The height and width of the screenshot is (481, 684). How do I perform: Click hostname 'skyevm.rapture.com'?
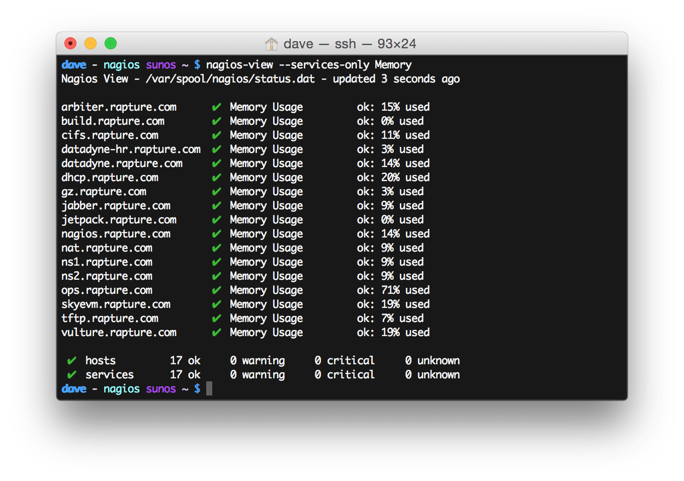[116, 304]
